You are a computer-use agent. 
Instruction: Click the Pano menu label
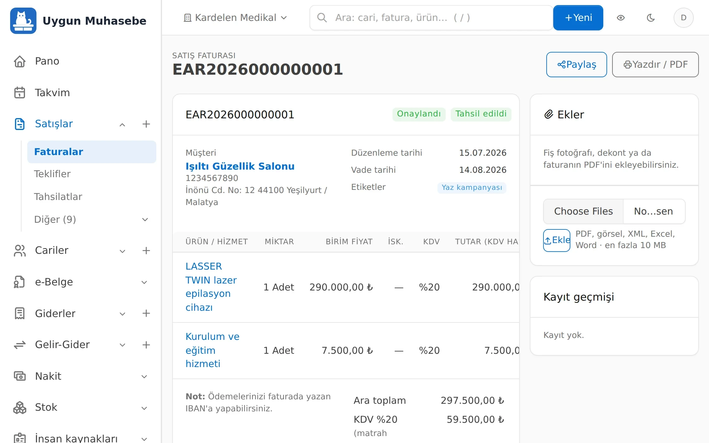47,61
